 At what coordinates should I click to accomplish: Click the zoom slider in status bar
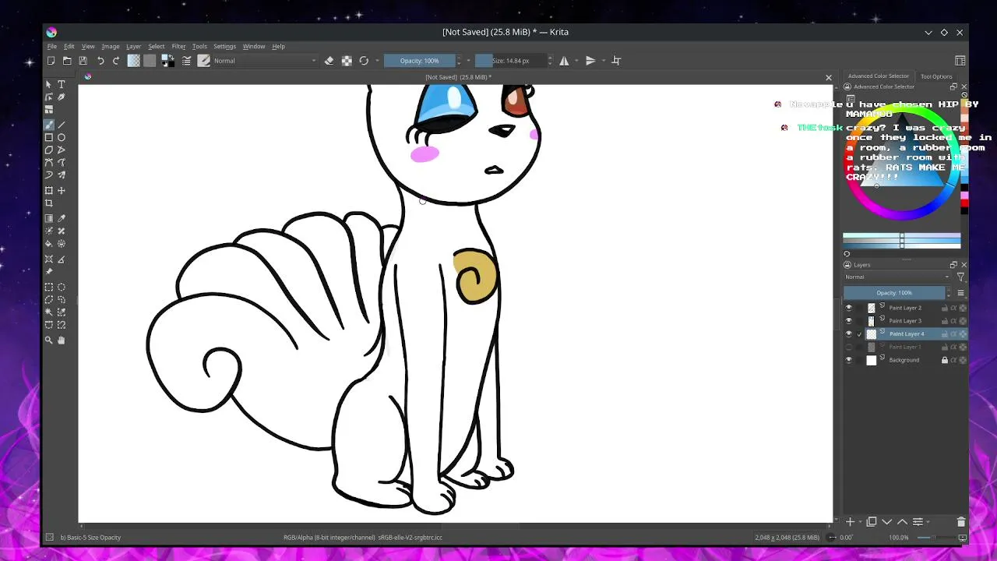pos(935,538)
